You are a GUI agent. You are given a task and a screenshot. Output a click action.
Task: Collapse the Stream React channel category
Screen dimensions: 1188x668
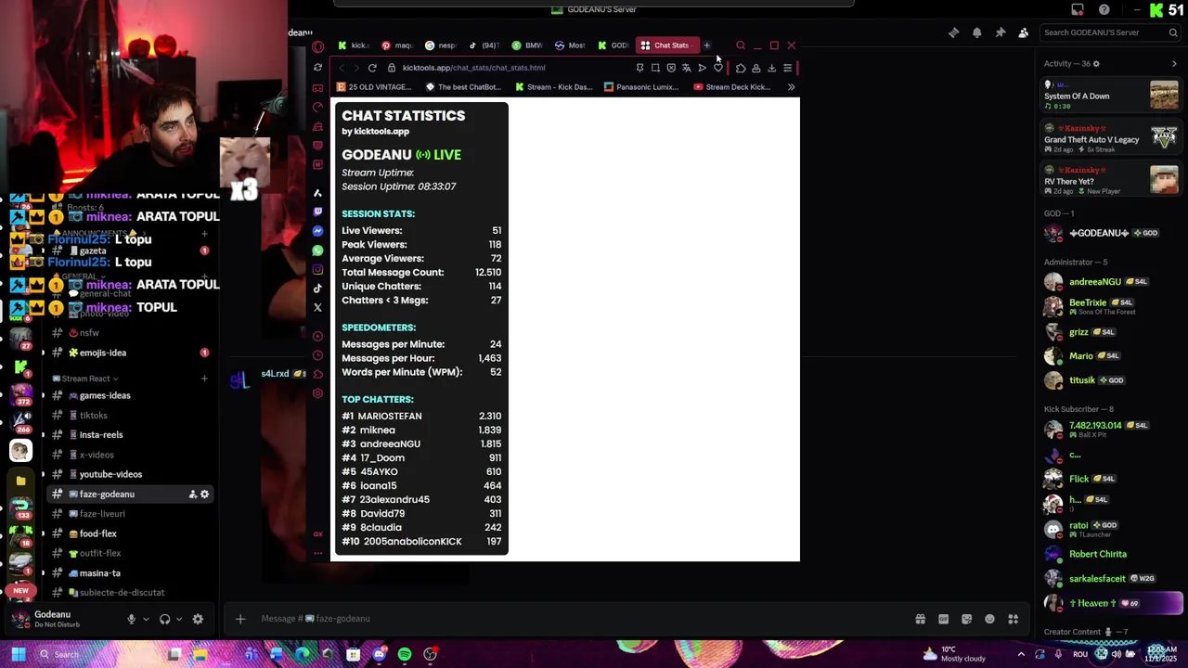pos(84,379)
